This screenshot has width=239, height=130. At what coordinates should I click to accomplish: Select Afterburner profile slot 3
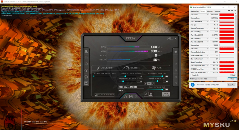tap(176, 71)
